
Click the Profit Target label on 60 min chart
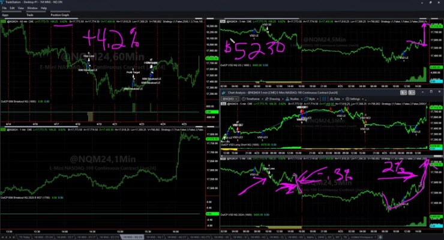(x=133, y=73)
